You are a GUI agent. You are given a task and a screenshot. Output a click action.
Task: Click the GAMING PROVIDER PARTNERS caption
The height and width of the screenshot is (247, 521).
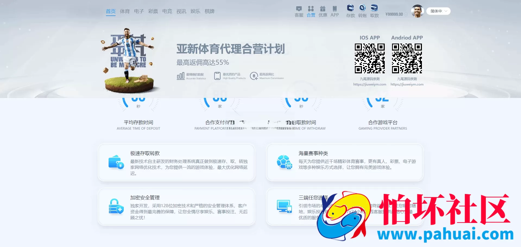coord(383,129)
